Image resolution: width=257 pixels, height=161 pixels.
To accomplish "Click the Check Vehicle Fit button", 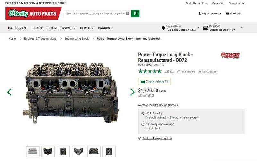I will [x=154, y=82].
